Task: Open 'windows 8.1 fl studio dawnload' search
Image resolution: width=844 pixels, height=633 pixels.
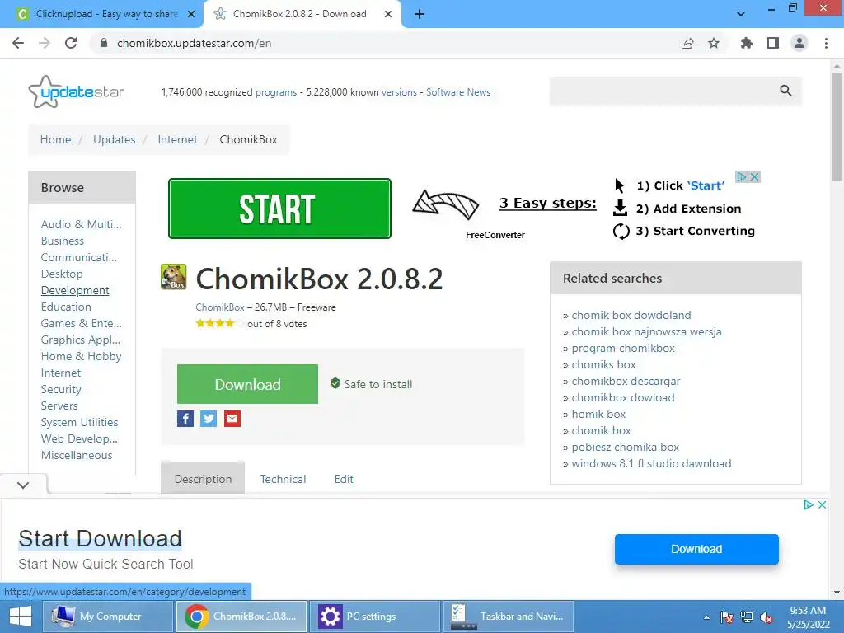Action: [651, 463]
